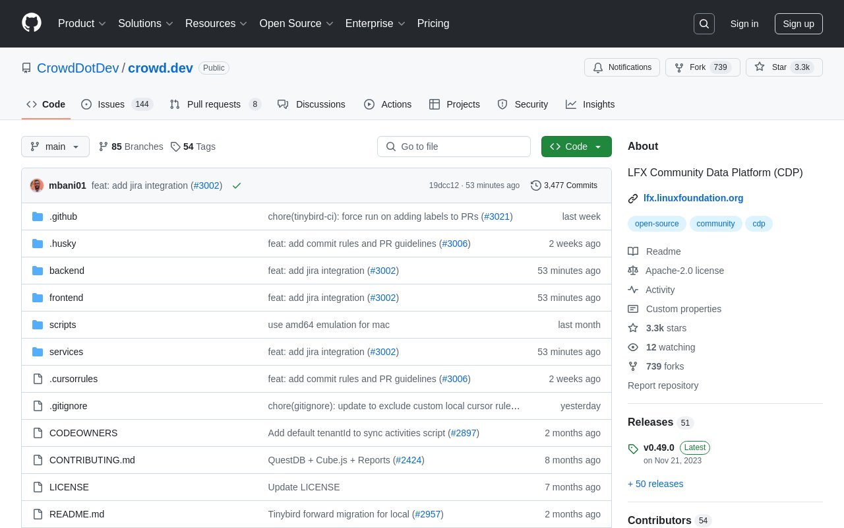Screen dimensions: 844x528
Task: Click the GitHub logo icon
Action: [x=32, y=23]
